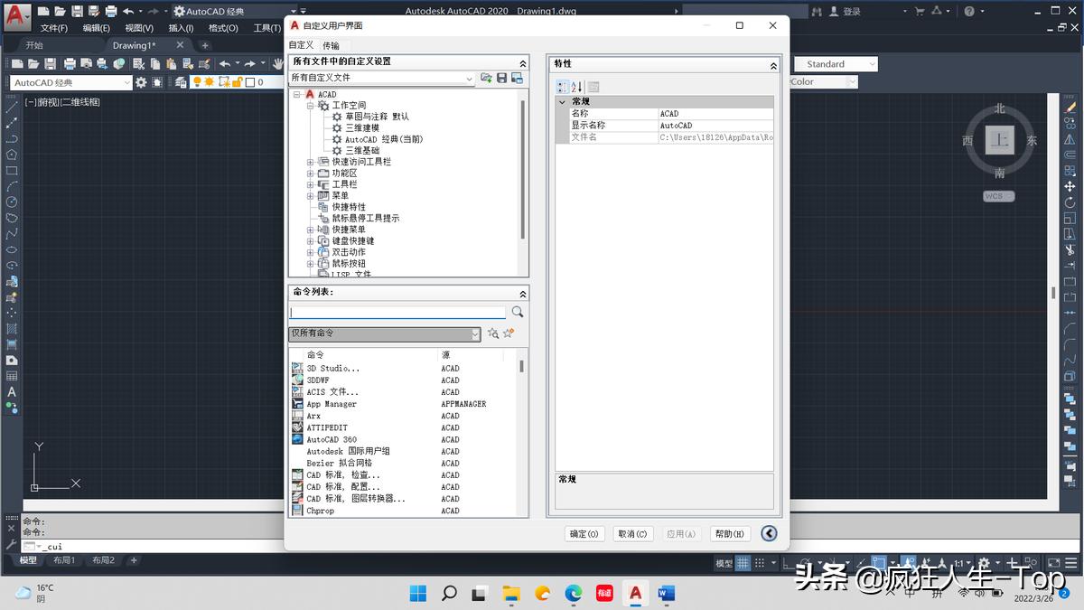This screenshot has height=610, width=1084.
Task: Click the find command icon beside the star
Action: click(492, 333)
